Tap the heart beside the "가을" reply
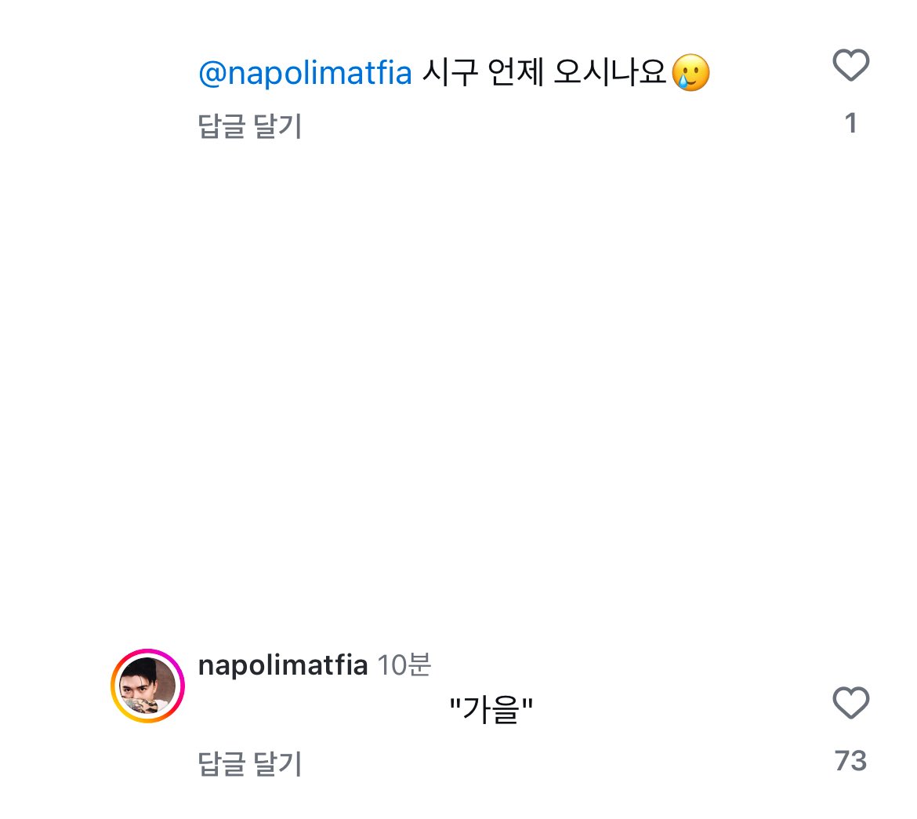 click(x=850, y=703)
